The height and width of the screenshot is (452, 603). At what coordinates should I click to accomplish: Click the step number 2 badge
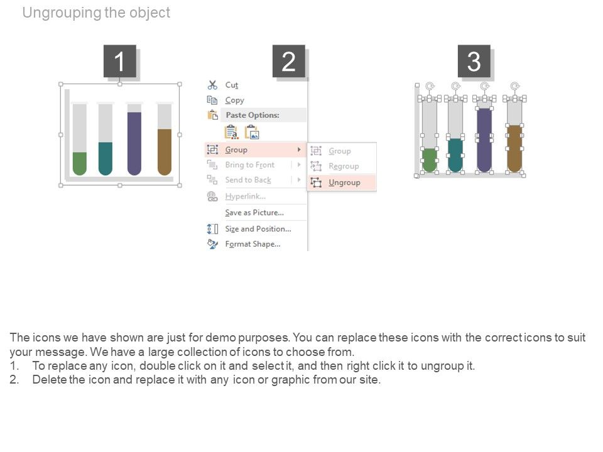point(288,62)
